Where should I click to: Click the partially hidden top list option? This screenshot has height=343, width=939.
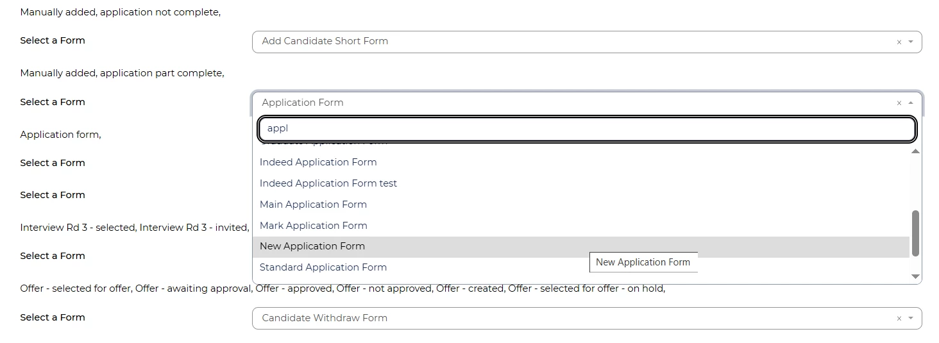point(324,145)
